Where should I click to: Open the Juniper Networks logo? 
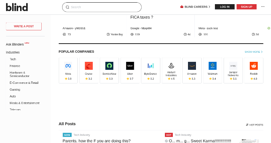pos(233,66)
